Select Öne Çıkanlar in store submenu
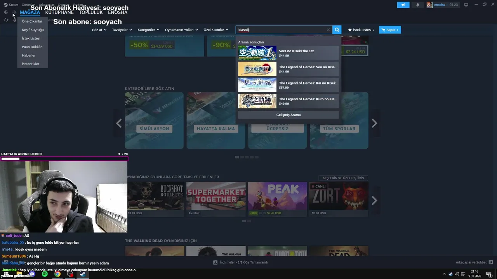 tap(32, 21)
